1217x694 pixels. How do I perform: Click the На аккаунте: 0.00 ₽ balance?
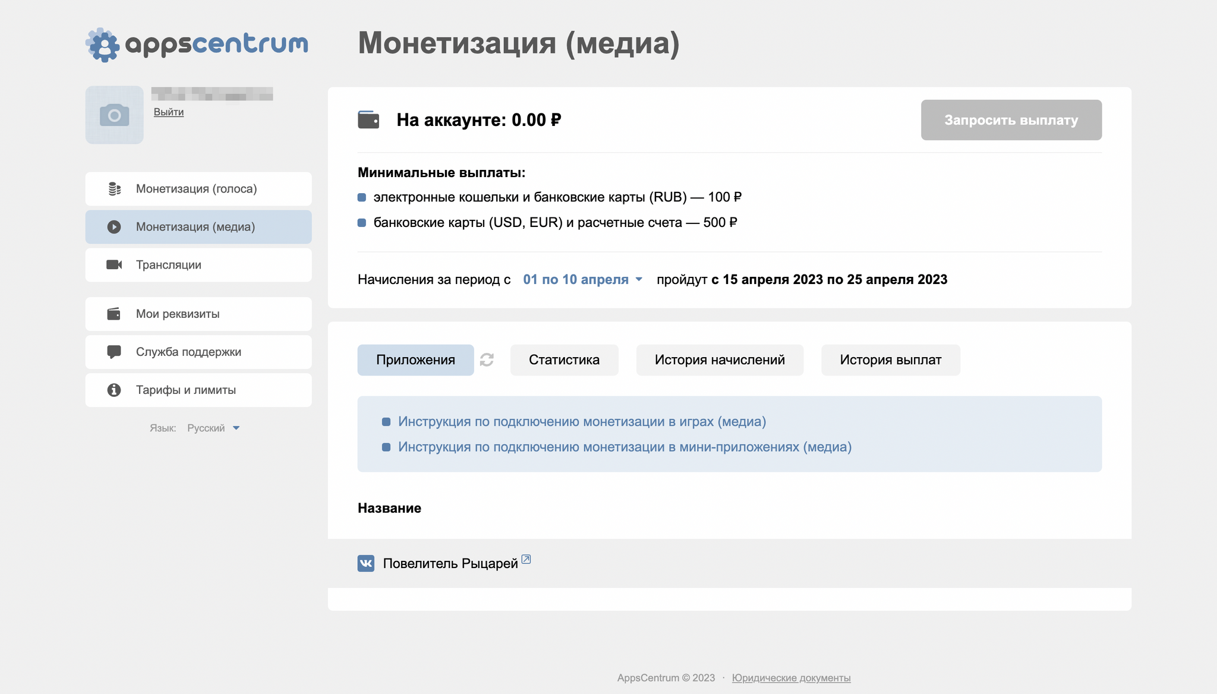coord(478,120)
